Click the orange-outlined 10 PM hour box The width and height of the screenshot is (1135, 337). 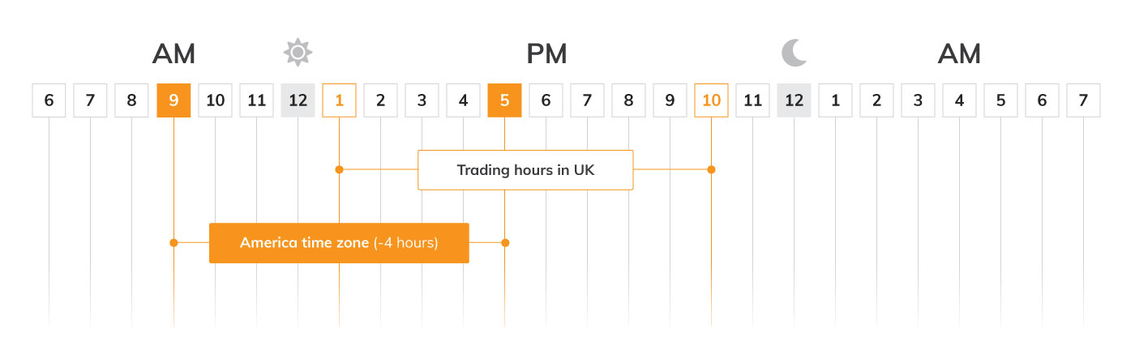click(x=711, y=100)
